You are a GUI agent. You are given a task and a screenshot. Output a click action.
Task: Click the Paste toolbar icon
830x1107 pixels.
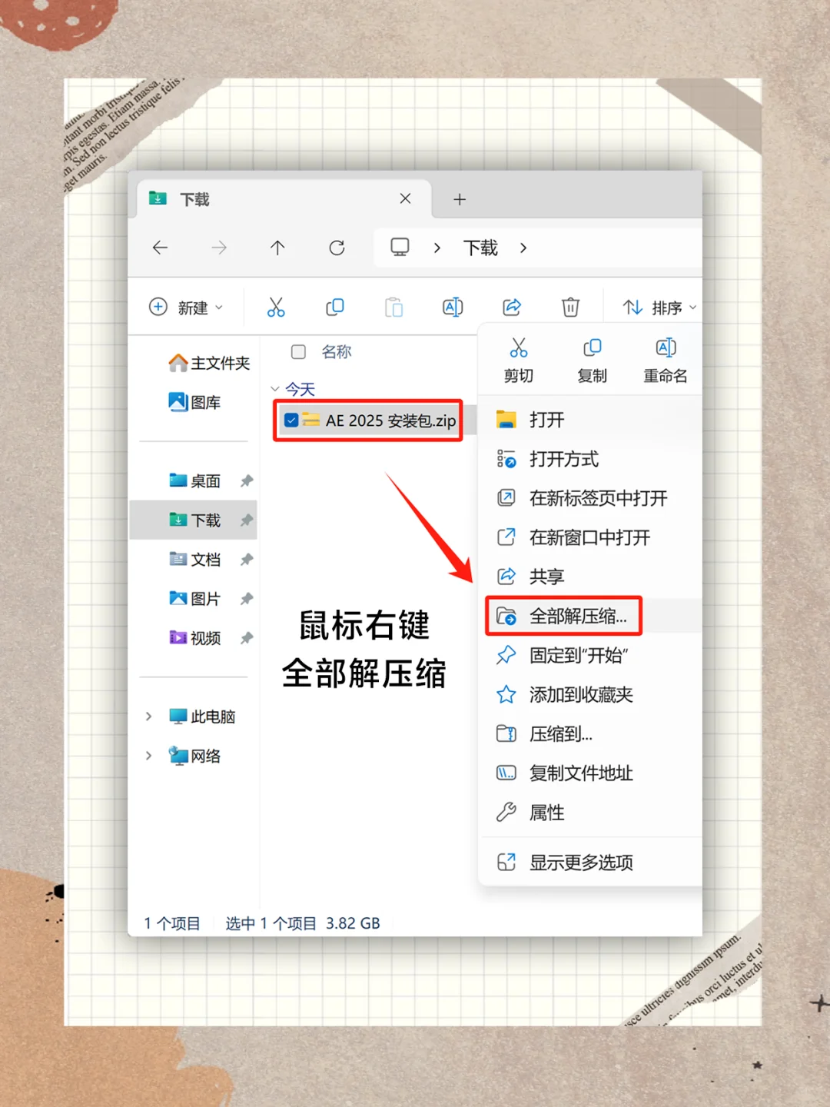pos(394,307)
